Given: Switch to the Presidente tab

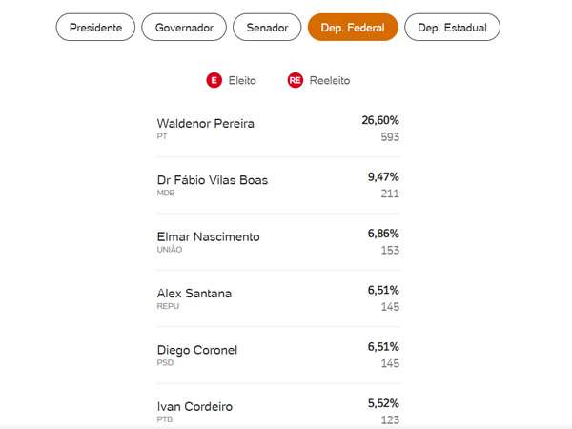Looking at the screenshot, I should [96, 28].
